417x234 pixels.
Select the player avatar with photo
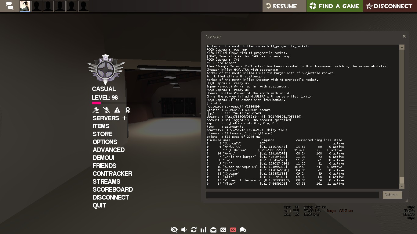(x=25, y=6)
